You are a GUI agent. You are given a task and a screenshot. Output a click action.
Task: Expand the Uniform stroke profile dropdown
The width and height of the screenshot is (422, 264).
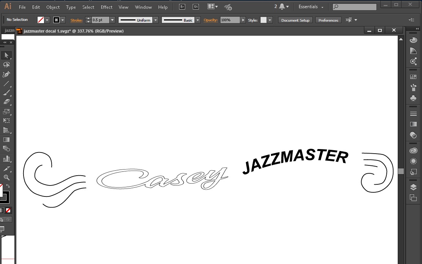tap(156, 20)
